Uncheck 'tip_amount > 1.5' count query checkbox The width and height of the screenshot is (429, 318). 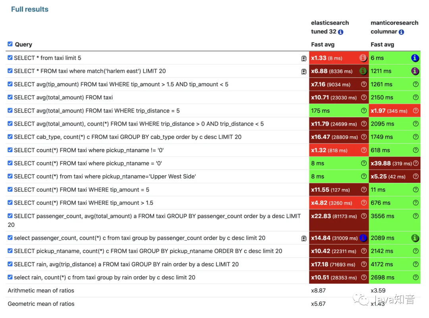pos(10,202)
